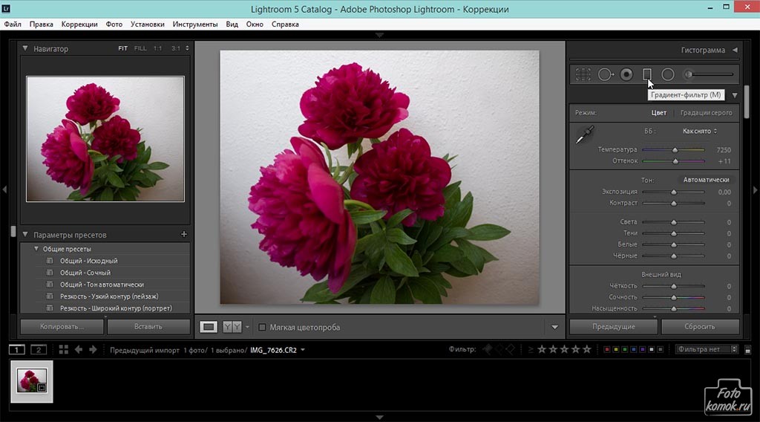Activate the Radial Filter tool
The image size is (760, 422).
point(668,74)
